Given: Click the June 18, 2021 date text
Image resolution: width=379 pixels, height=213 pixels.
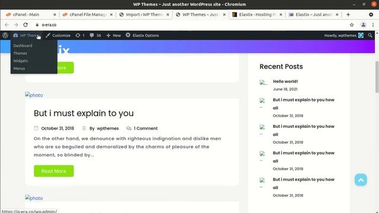Looking at the screenshot, I should [285, 89].
